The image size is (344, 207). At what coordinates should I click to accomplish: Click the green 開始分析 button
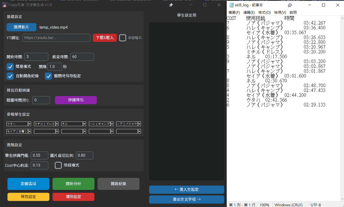pyautogui.click(x=73, y=184)
